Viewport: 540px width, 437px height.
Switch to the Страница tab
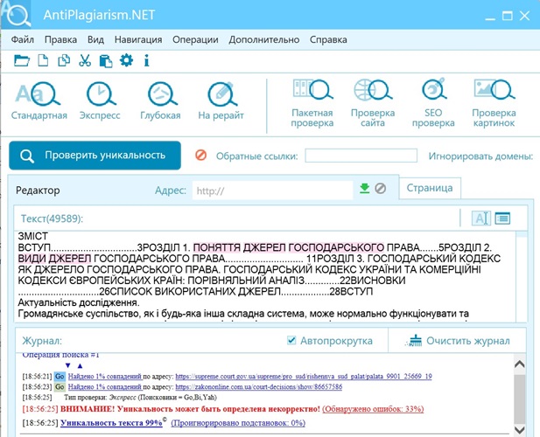(x=430, y=188)
